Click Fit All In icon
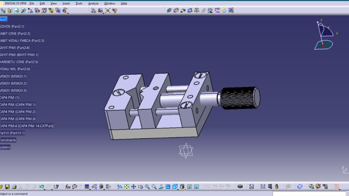Image resolution: width=349 pixels, height=196 pixels. [x=127, y=187]
